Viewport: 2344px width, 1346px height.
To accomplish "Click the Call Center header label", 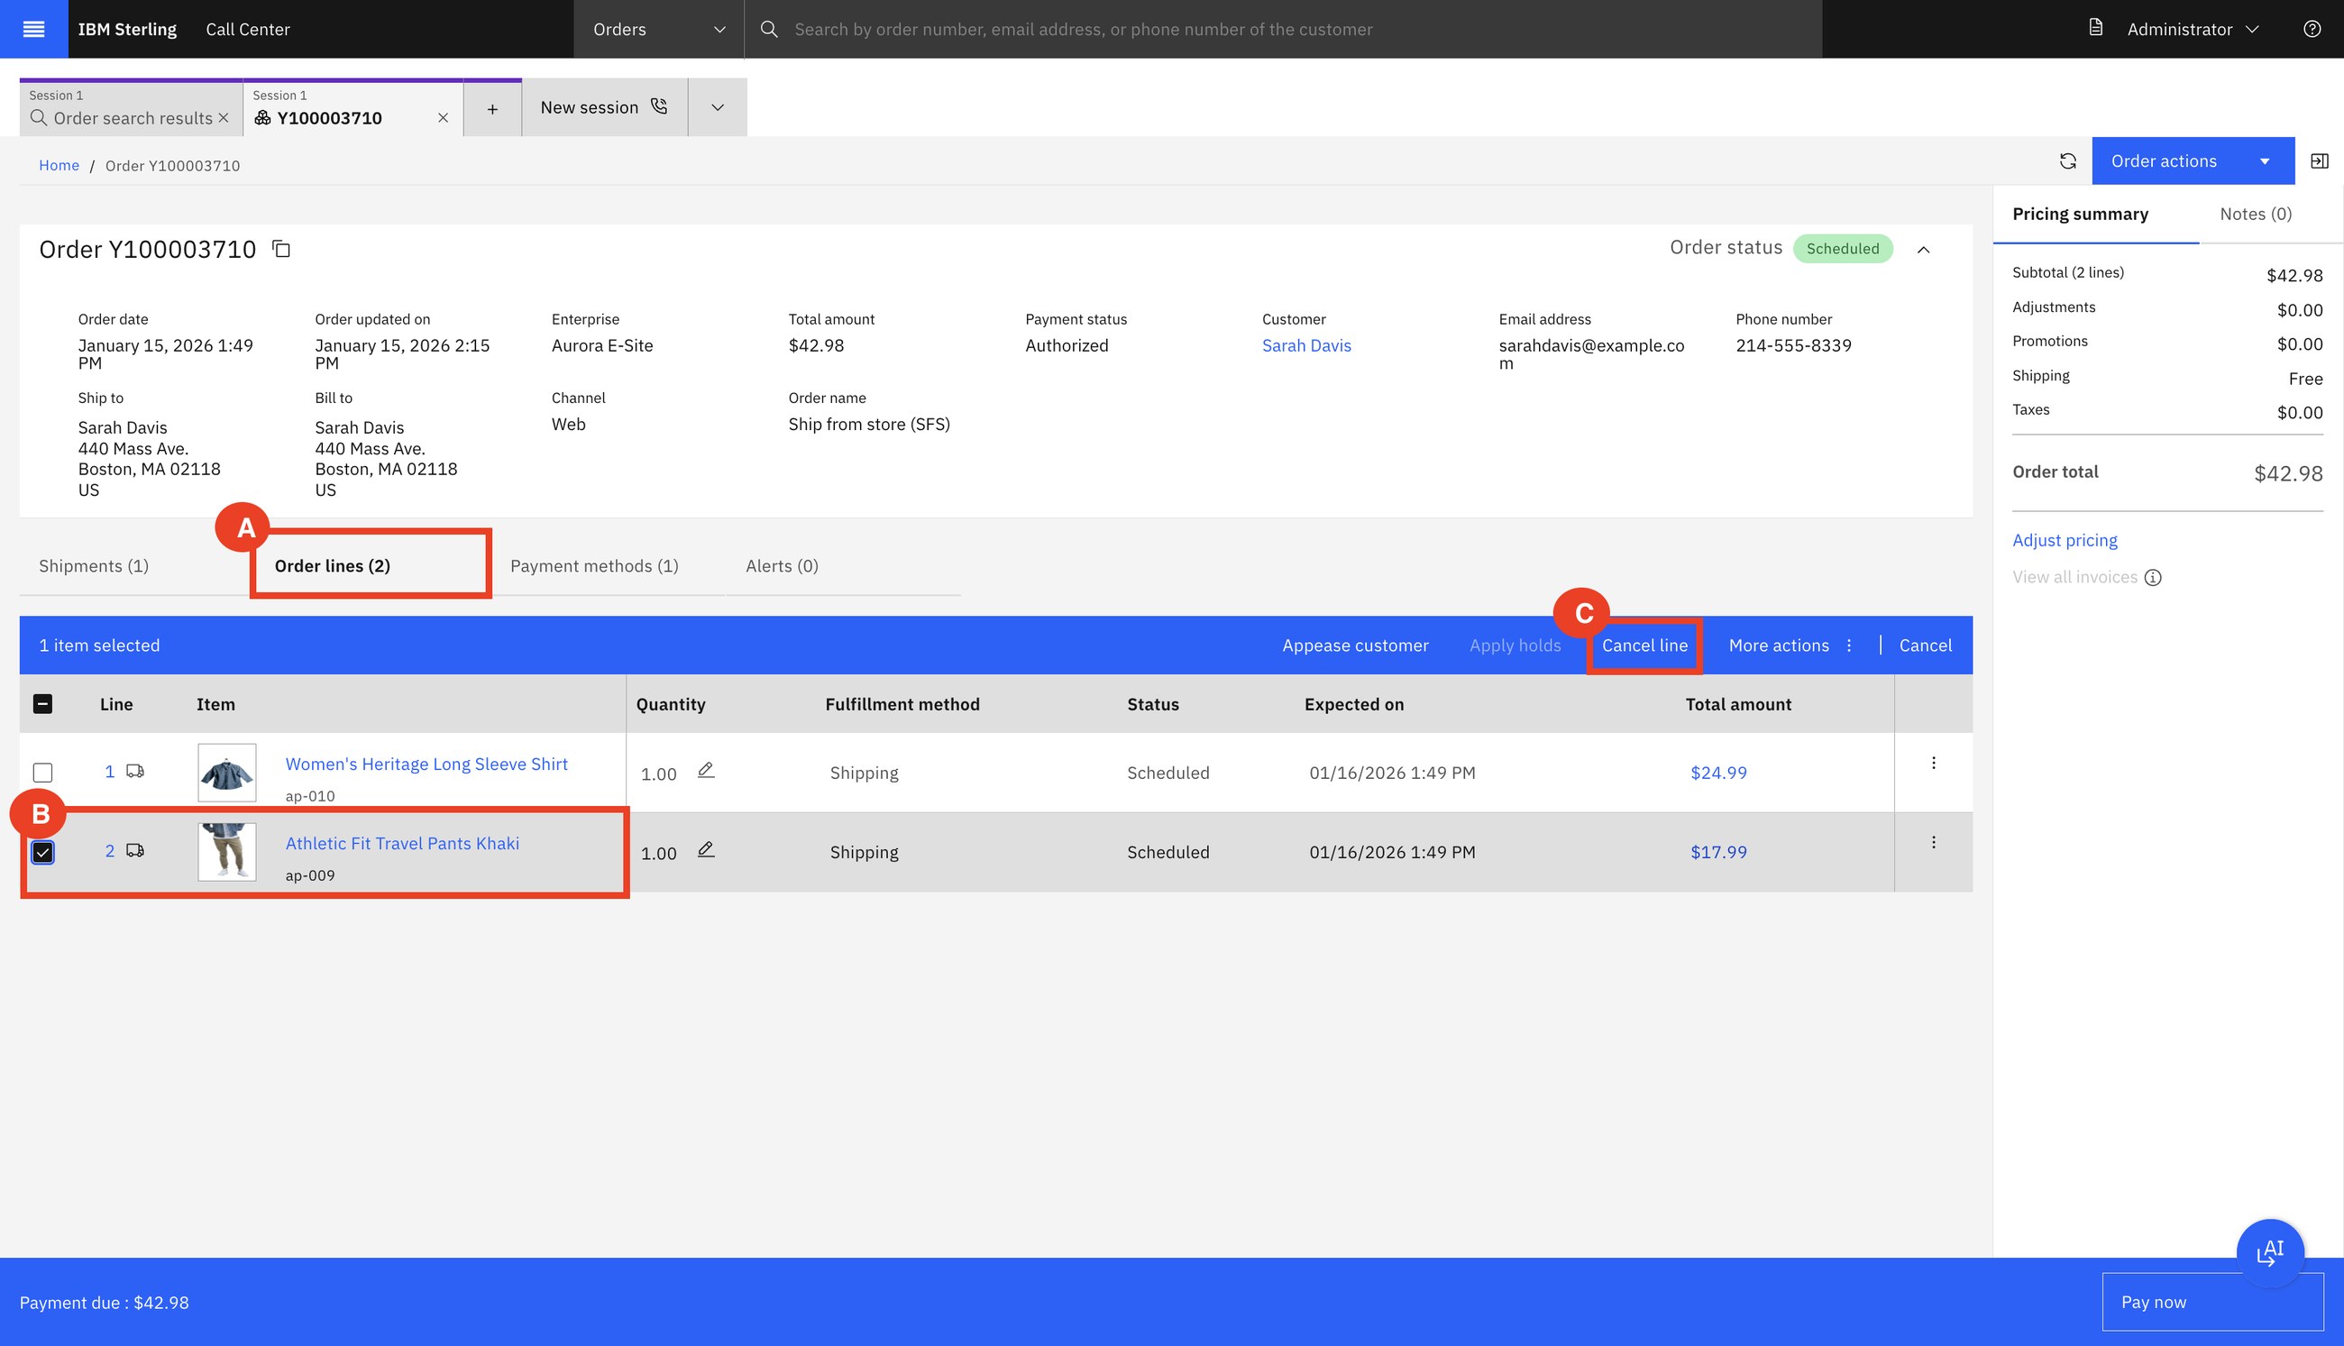I will coord(248,29).
